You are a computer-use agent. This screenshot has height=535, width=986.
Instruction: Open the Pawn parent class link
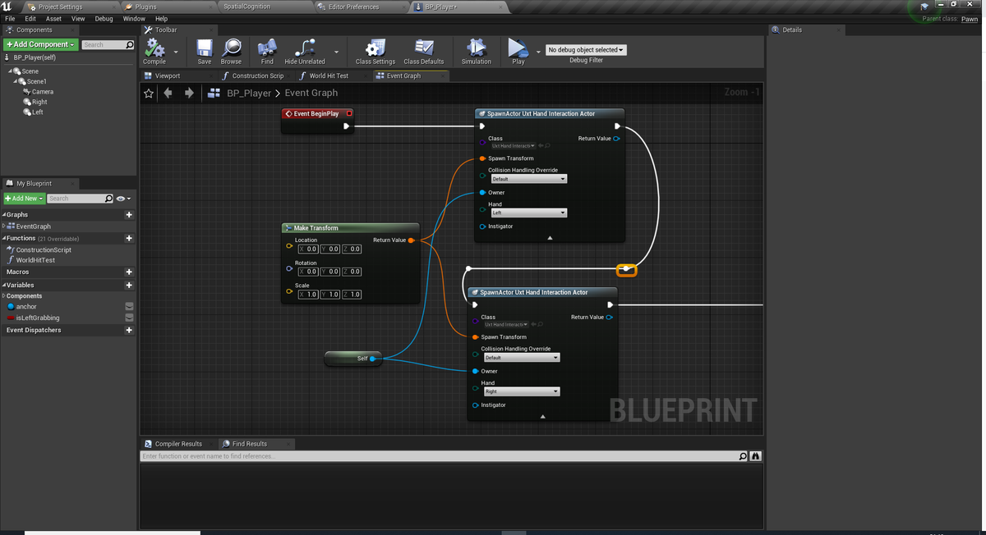tap(970, 19)
